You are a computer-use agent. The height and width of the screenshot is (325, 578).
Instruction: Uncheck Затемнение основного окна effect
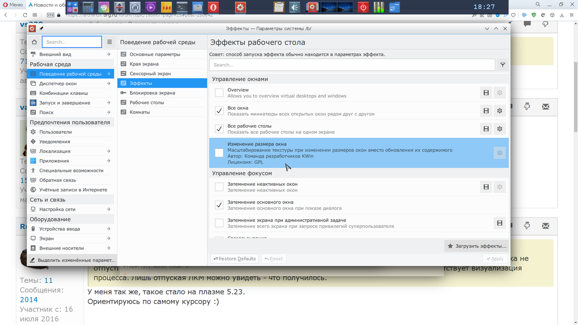[219, 205]
